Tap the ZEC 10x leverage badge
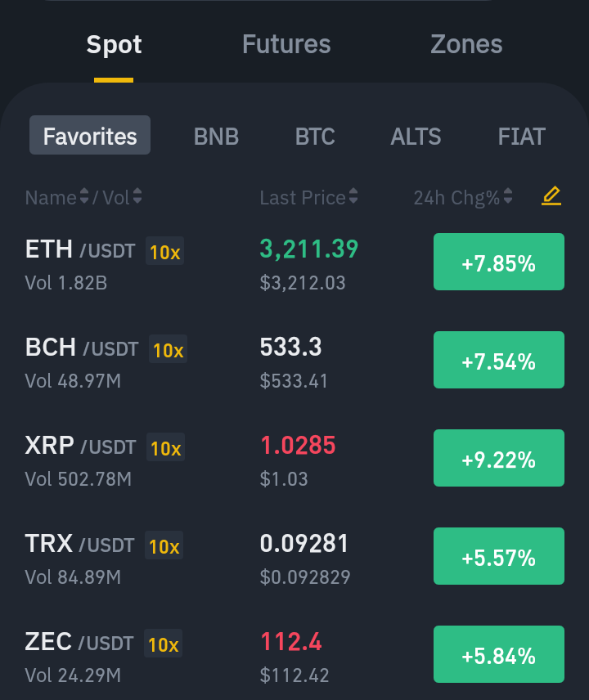 tap(163, 644)
